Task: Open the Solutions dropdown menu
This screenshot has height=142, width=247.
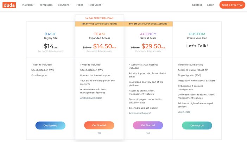Action: click(64, 5)
